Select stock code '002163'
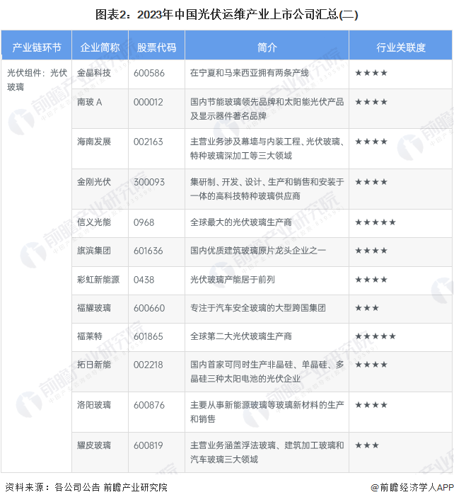 pyautogui.click(x=148, y=142)
